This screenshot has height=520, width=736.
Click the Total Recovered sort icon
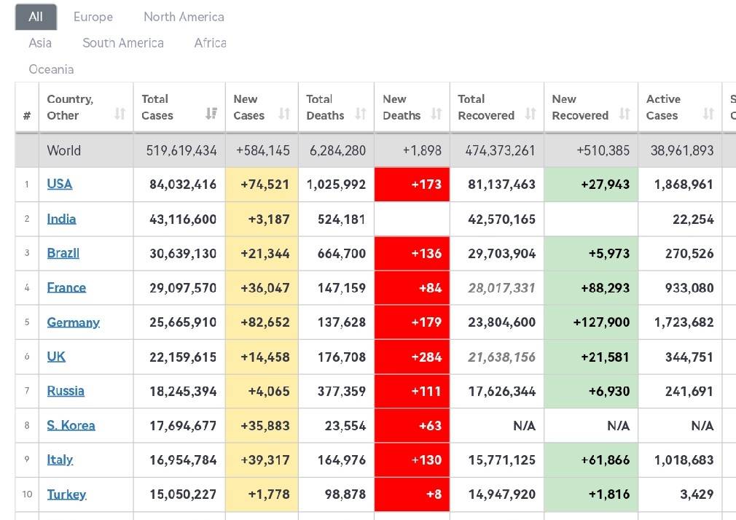coord(531,114)
